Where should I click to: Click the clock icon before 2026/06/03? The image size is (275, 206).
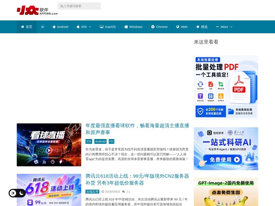tap(103, 192)
